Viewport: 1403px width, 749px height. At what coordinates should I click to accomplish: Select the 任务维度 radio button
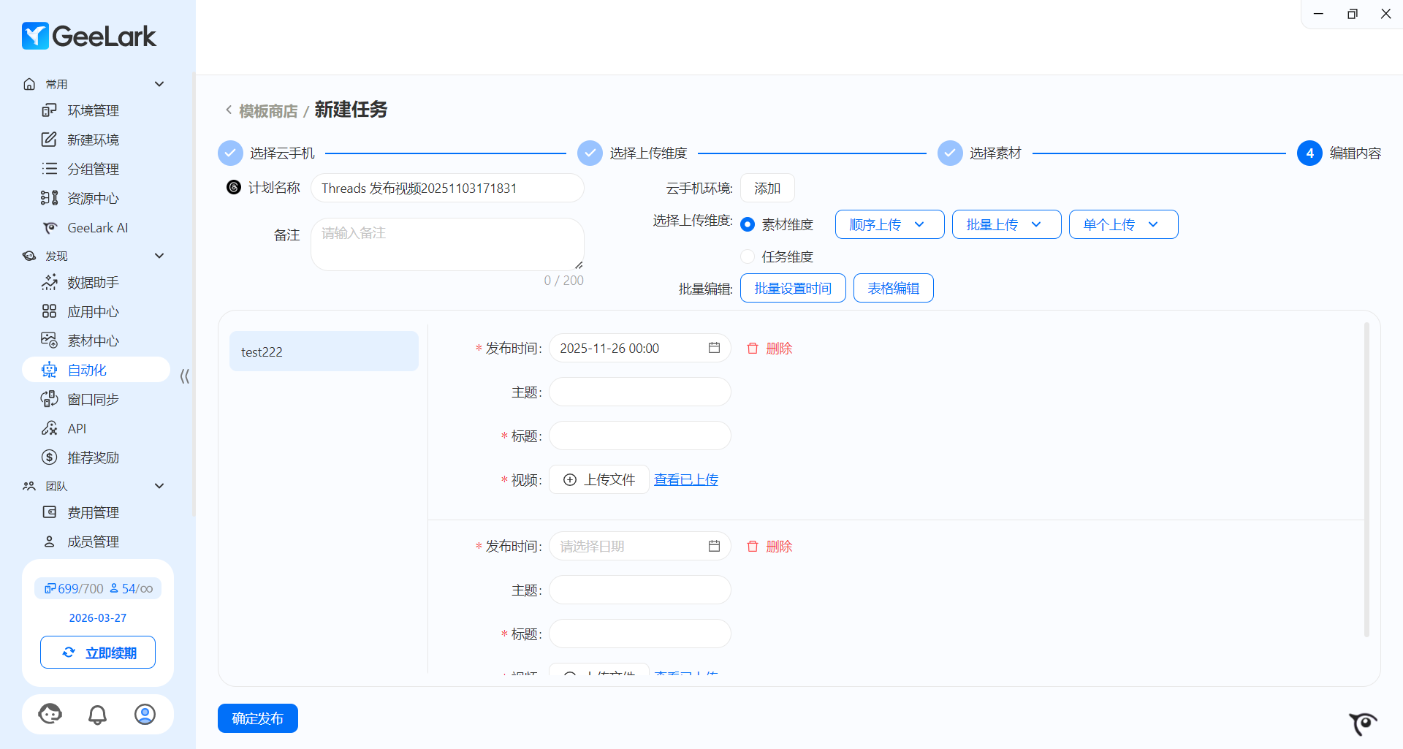[748, 256]
